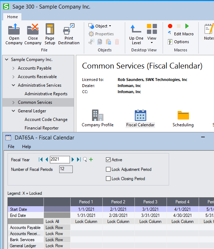The image size is (214, 249).
Task: Open the Help menu in Fiscal Calendar
Action: [26, 146]
